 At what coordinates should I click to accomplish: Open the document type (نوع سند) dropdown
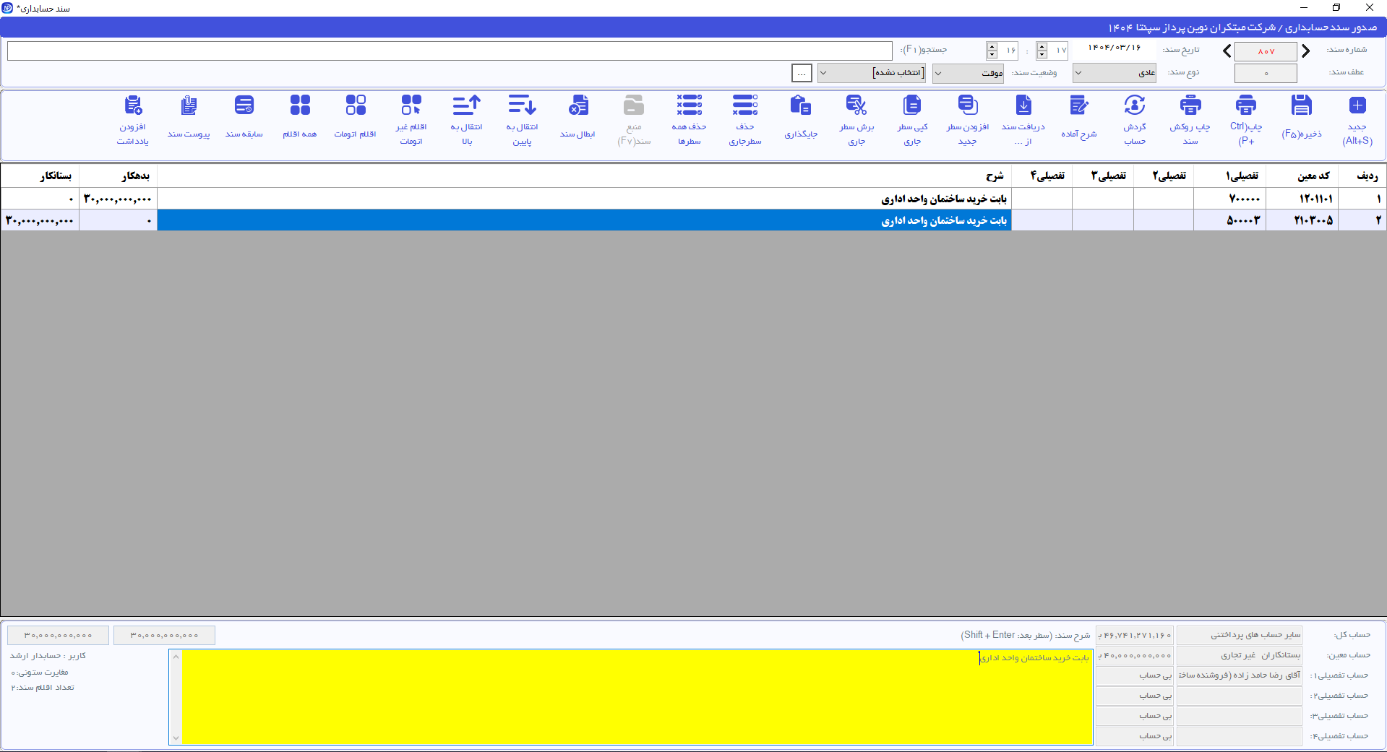click(x=1114, y=73)
